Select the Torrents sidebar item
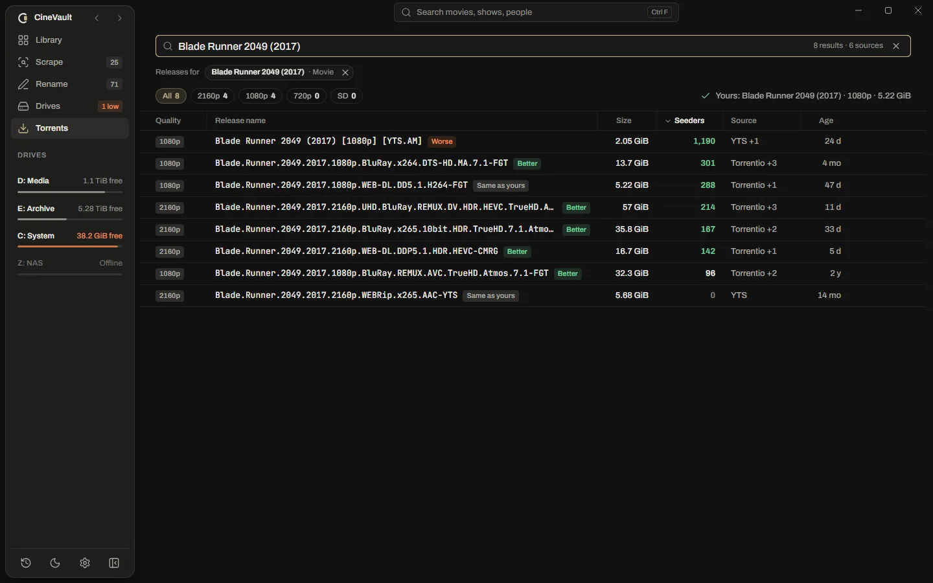 [x=70, y=128]
